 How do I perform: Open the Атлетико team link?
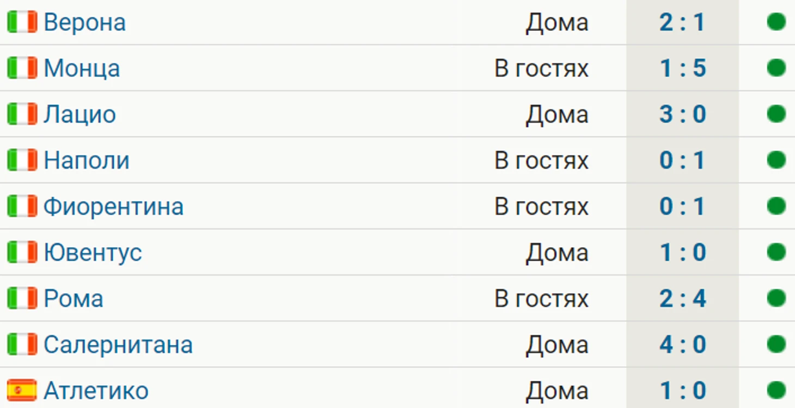pos(96,391)
